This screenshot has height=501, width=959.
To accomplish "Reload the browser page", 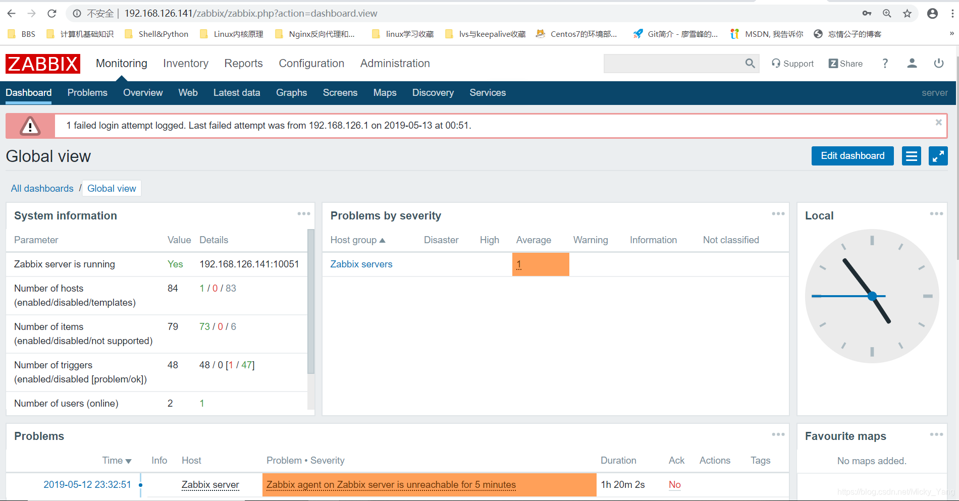I will [x=51, y=14].
